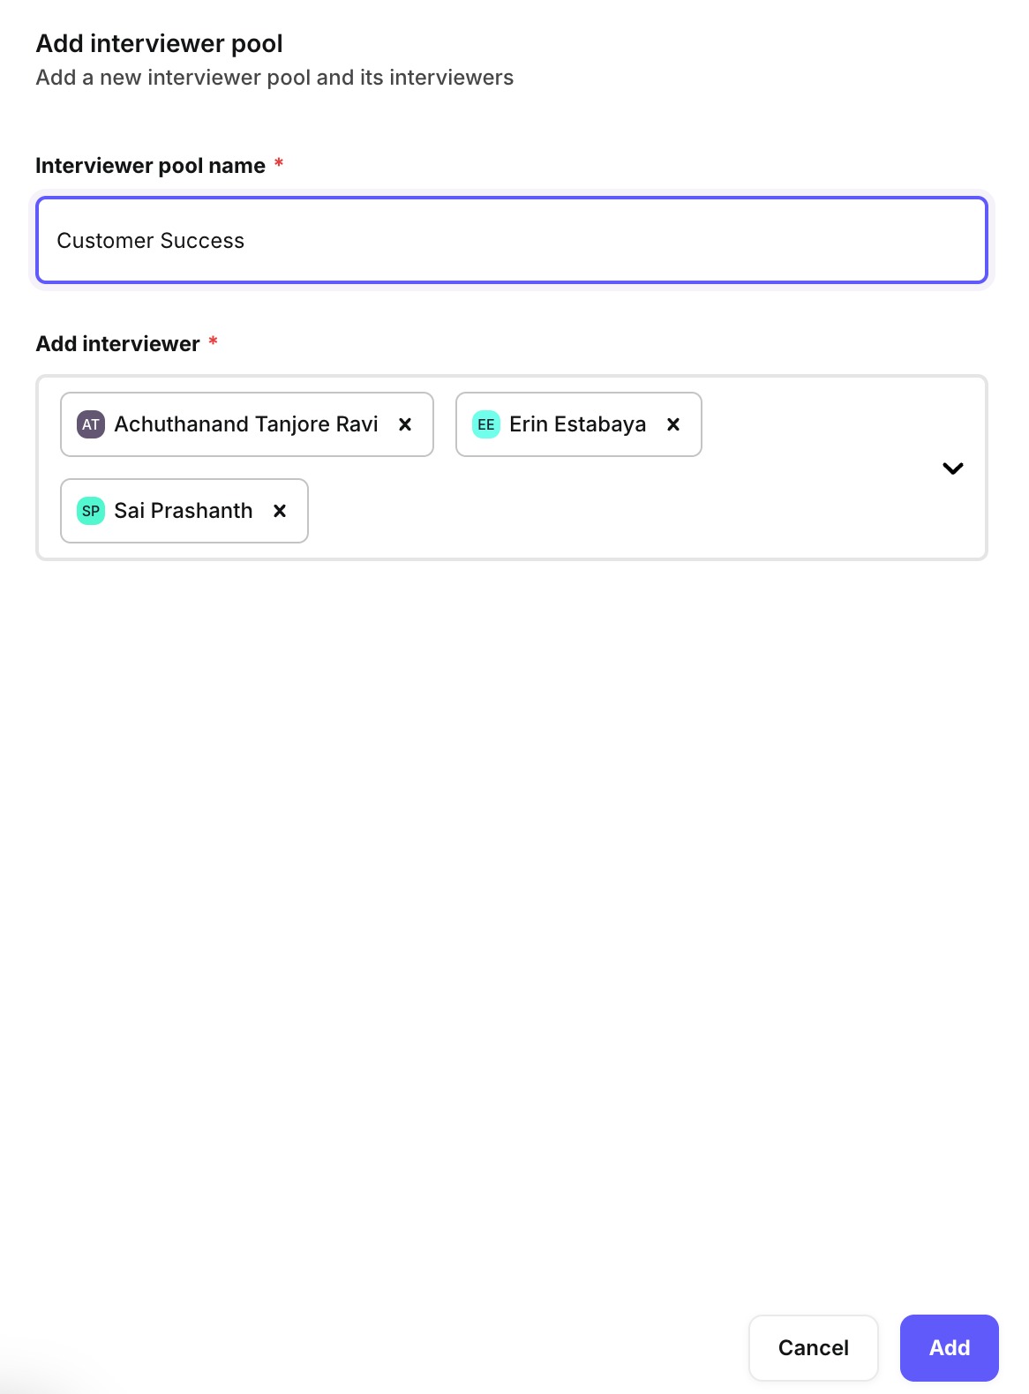
Task: Click the "Interviewer pool name" field label
Action: point(150,166)
